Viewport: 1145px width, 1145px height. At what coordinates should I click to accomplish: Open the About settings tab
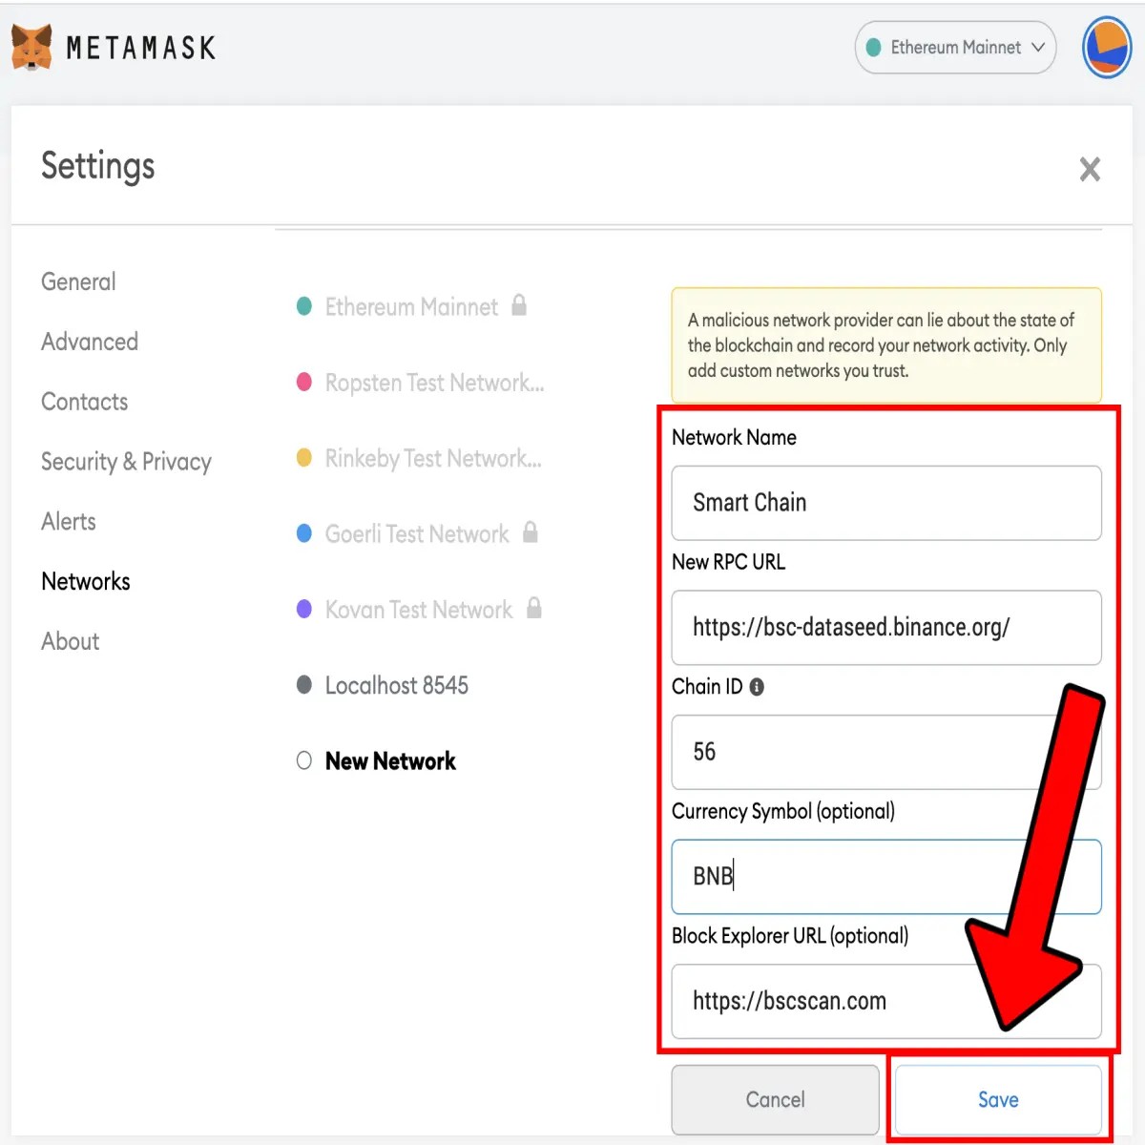pyautogui.click(x=70, y=641)
